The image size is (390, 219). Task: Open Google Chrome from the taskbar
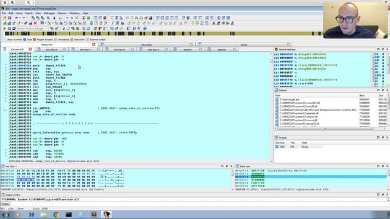tap(56, 215)
